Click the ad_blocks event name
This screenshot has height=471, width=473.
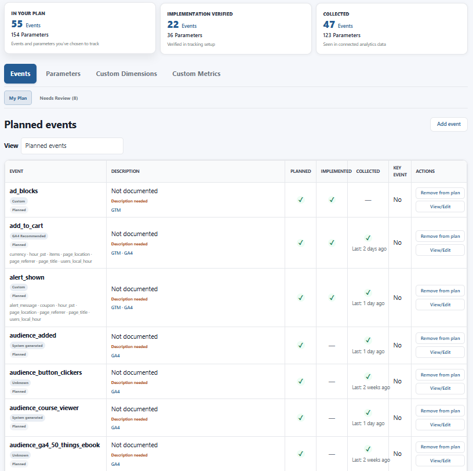[x=24, y=191]
